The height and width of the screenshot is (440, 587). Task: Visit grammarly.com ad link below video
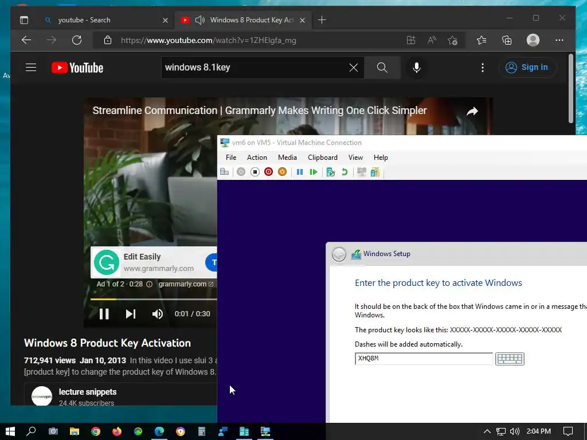186,284
